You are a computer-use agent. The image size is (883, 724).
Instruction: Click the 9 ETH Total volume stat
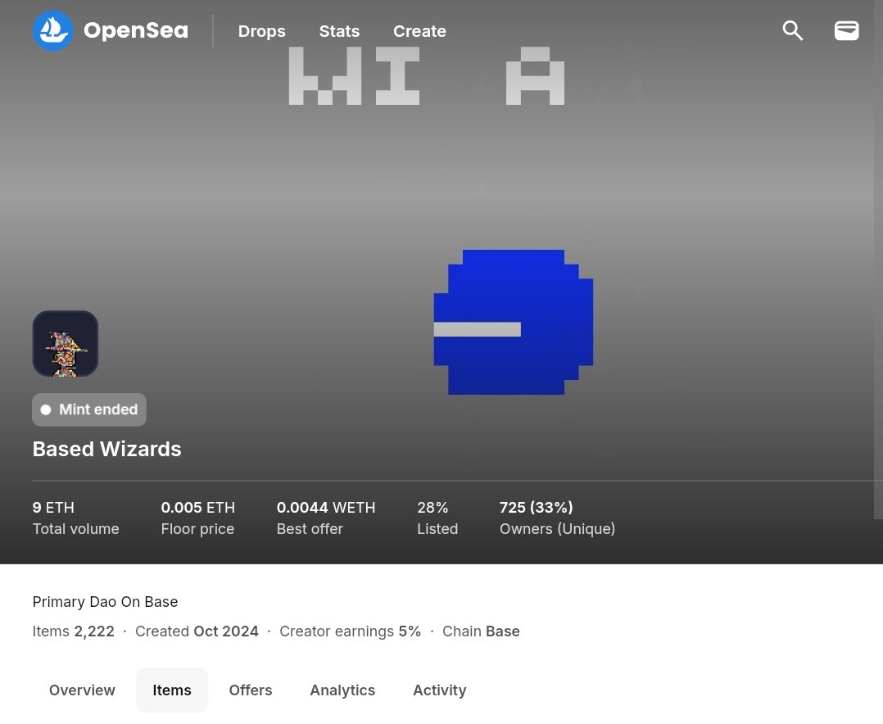76,518
